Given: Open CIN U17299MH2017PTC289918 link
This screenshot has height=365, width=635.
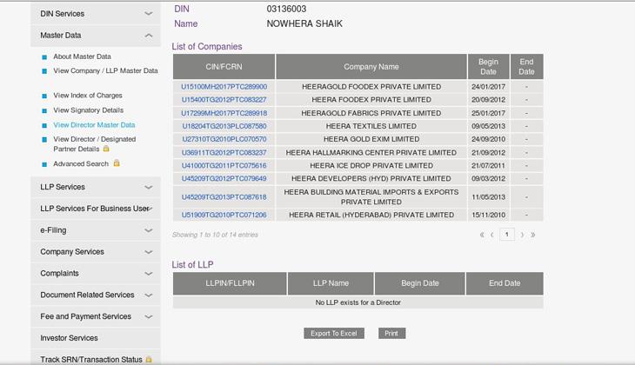Looking at the screenshot, I should tap(224, 113).
